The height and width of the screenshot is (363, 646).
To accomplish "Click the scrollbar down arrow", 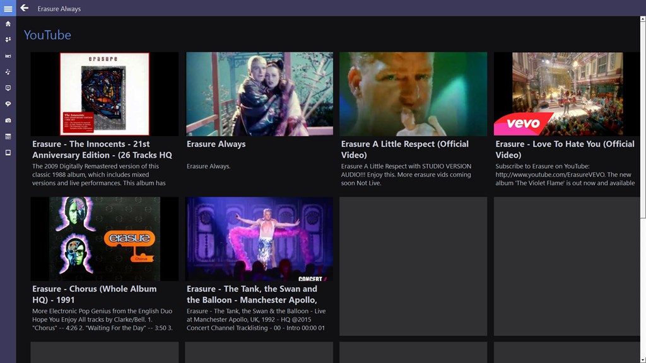I will [x=643, y=360].
